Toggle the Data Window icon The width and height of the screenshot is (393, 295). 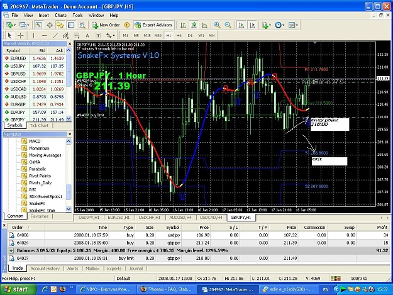[50, 25]
